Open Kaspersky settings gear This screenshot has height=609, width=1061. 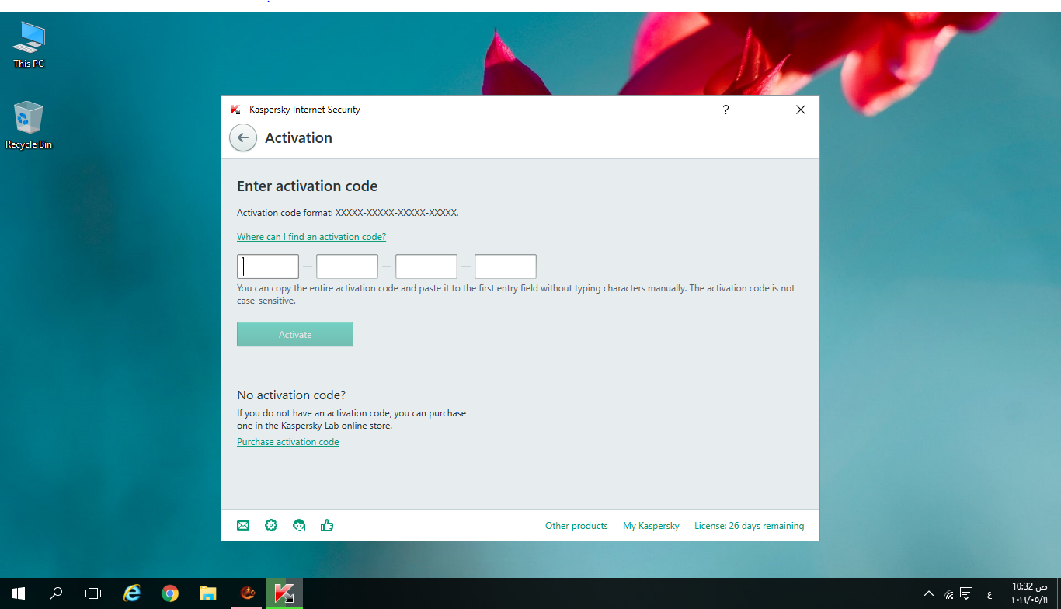(271, 526)
